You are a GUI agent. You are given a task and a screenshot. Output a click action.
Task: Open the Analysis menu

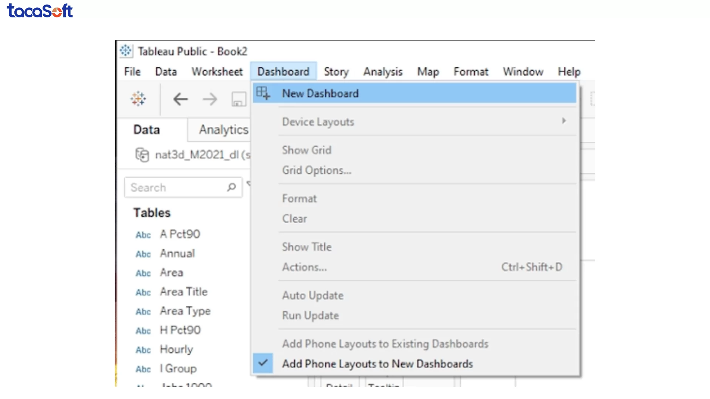tap(383, 72)
